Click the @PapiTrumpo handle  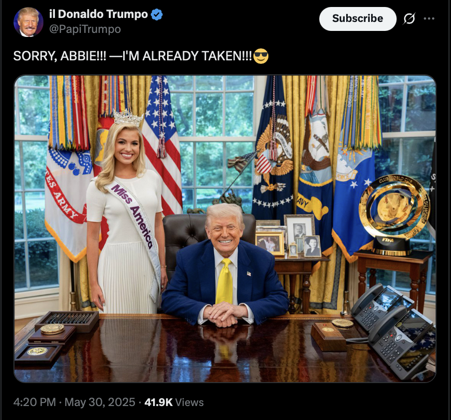(x=85, y=29)
